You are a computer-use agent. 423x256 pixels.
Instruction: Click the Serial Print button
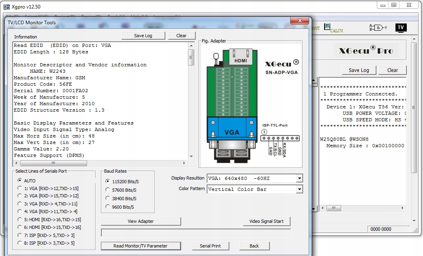210,246
